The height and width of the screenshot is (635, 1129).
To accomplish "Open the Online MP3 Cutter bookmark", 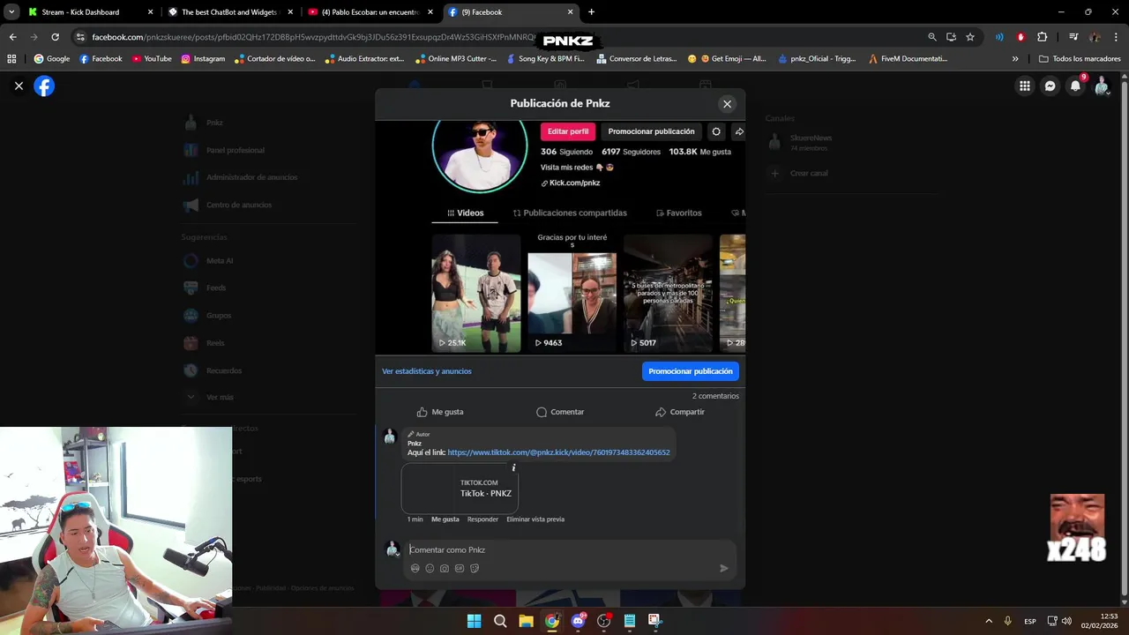I will pos(456,59).
